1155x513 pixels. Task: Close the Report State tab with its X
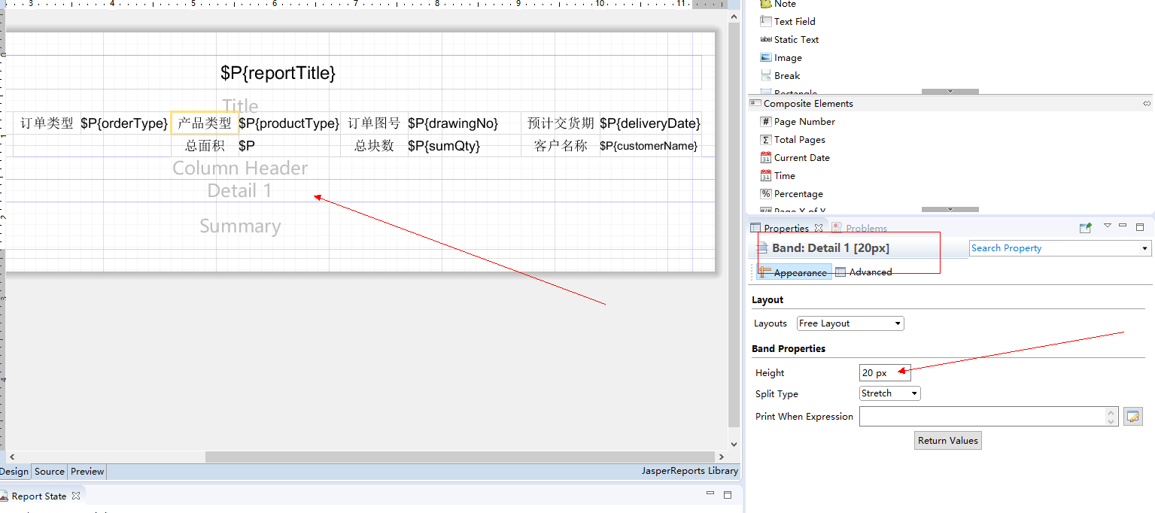tap(75, 496)
